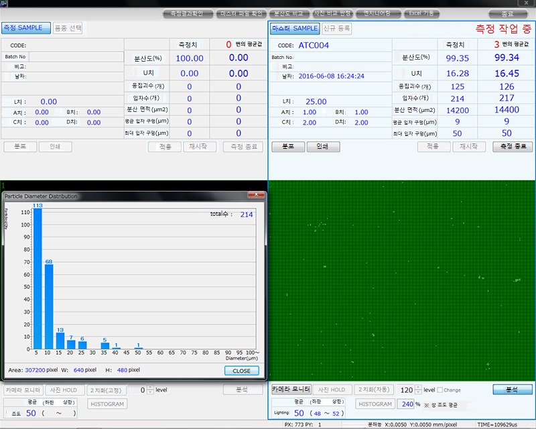The height and width of the screenshot is (429, 536).
Task: Click the 분산도 비교 toolbar button
Action: click(289, 13)
